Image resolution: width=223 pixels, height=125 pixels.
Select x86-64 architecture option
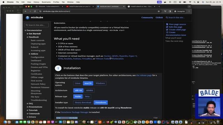[x=78, y=90]
